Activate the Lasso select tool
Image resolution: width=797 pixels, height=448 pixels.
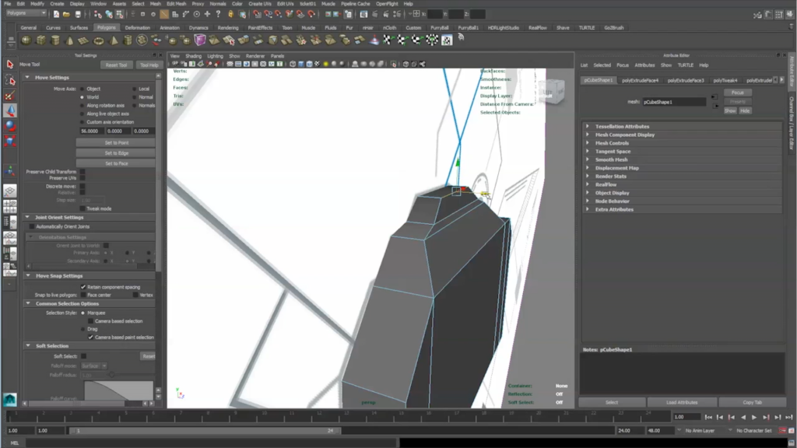click(9, 80)
